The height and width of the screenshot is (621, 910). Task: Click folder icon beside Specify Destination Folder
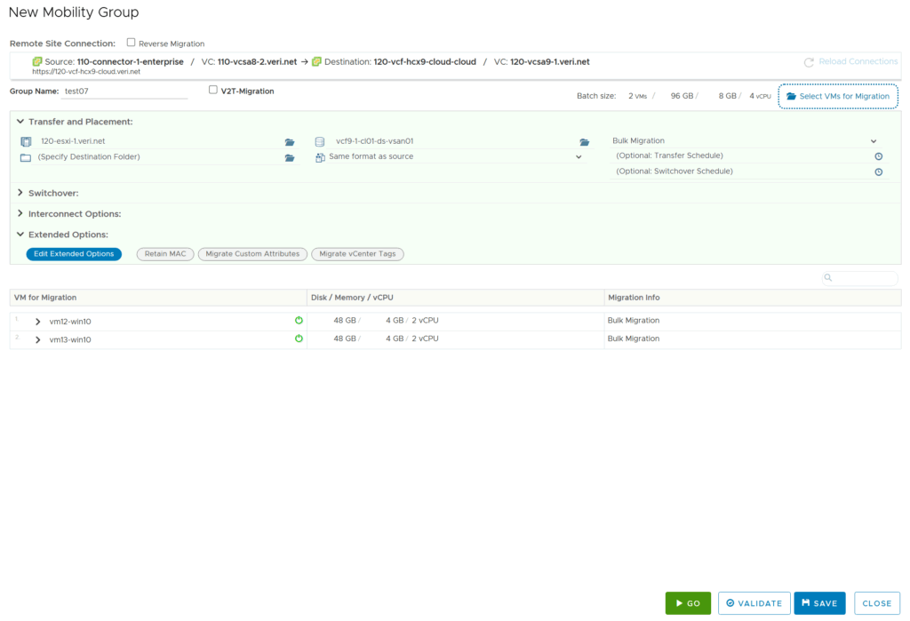point(290,158)
